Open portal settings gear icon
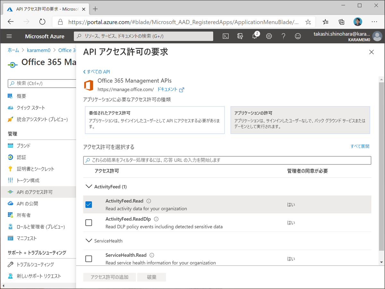 (x=269, y=36)
